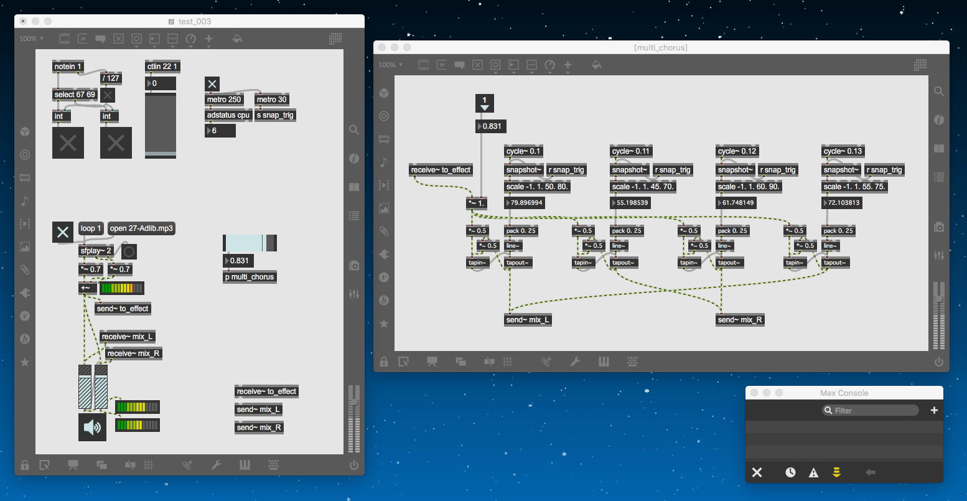
Task: Show the Inspector 'i' panel in multi_chorus
Action: coord(939,119)
